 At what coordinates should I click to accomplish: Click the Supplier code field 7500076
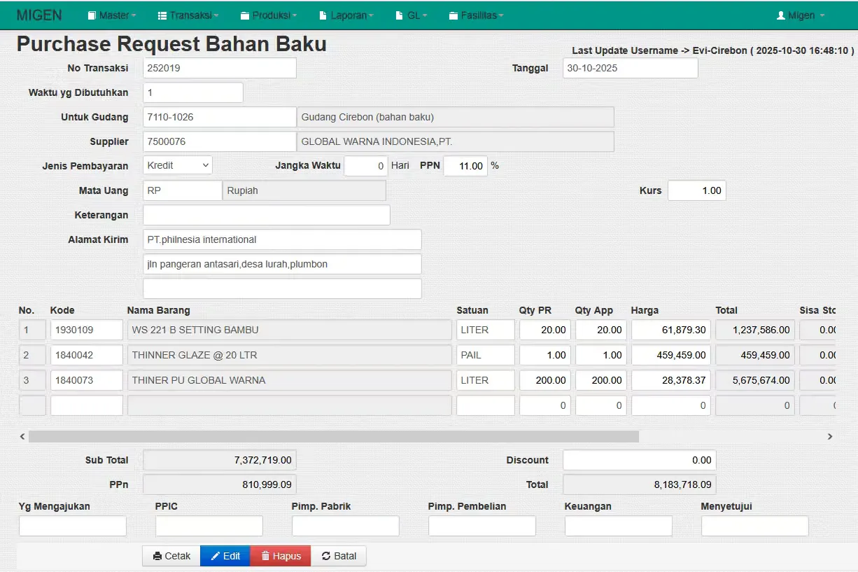(x=220, y=141)
